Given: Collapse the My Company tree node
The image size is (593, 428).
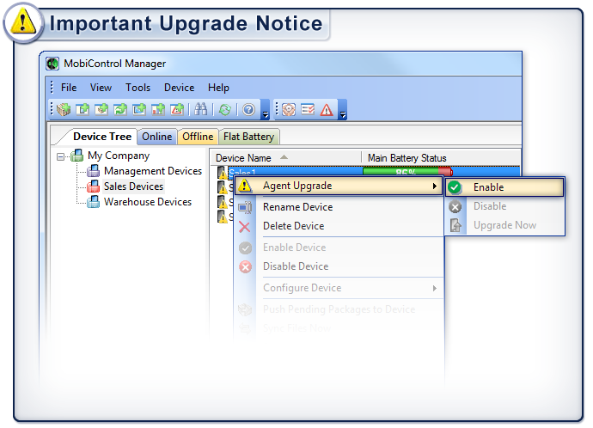Looking at the screenshot, I should pyautogui.click(x=60, y=156).
